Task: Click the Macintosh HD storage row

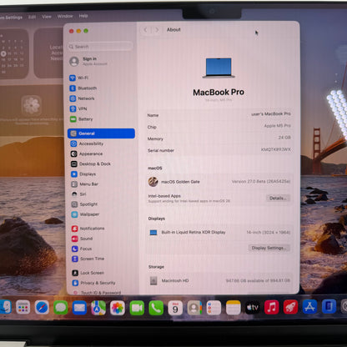Action: point(219,280)
